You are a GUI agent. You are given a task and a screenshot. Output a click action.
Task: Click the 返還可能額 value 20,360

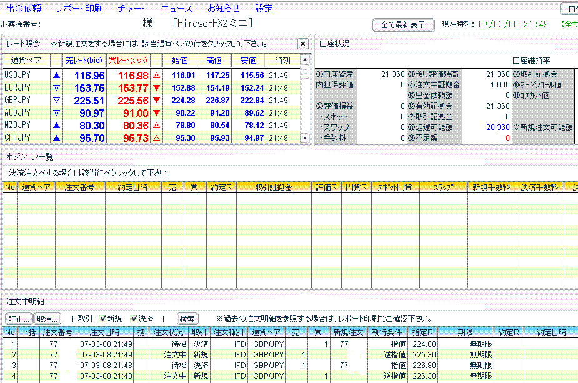pos(498,127)
